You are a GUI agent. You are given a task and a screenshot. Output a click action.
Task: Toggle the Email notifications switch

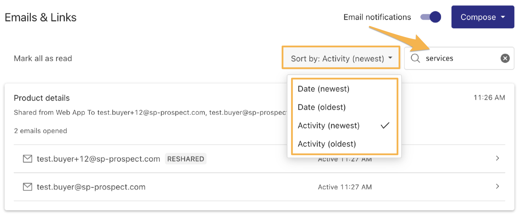tap(431, 17)
